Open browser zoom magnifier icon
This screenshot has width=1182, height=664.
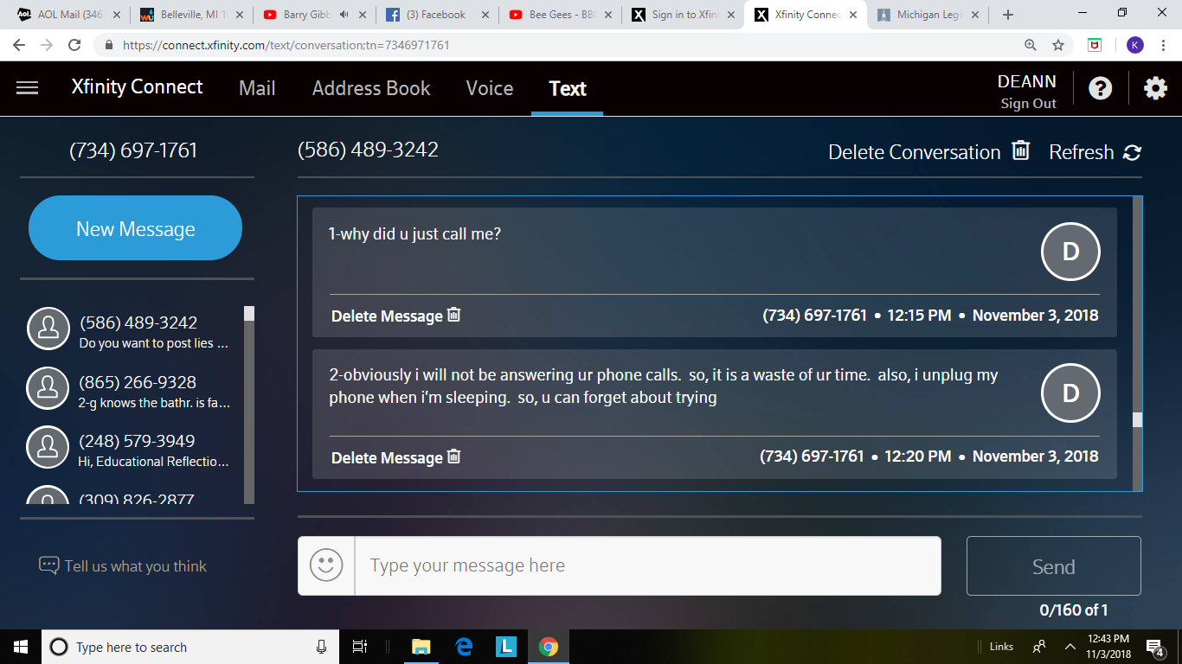[x=1030, y=45]
